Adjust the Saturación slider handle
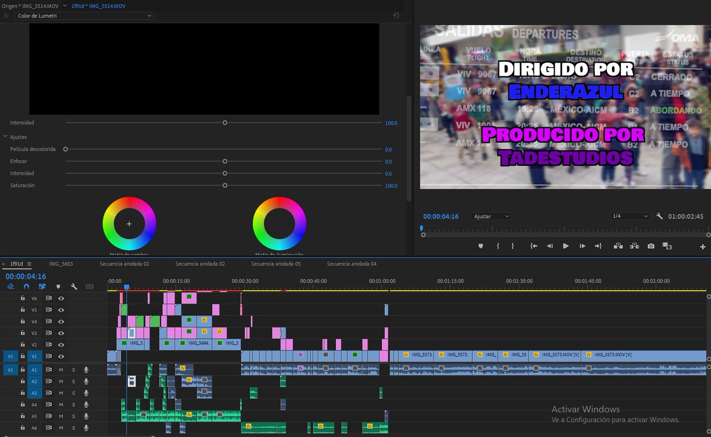Viewport: 711px width, 437px height. (x=225, y=185)
